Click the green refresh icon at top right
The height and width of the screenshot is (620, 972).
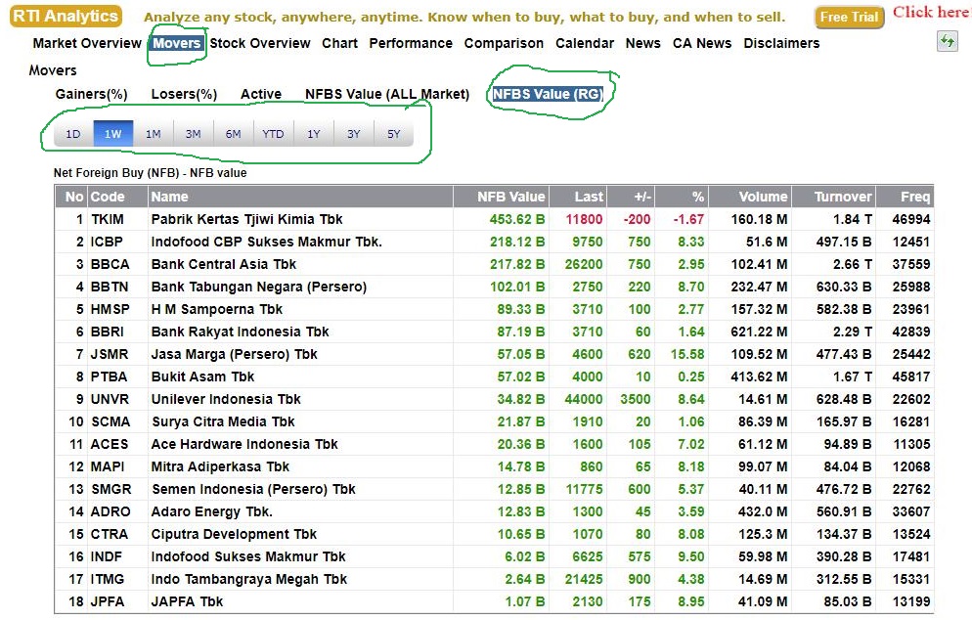tap(948, 41)
